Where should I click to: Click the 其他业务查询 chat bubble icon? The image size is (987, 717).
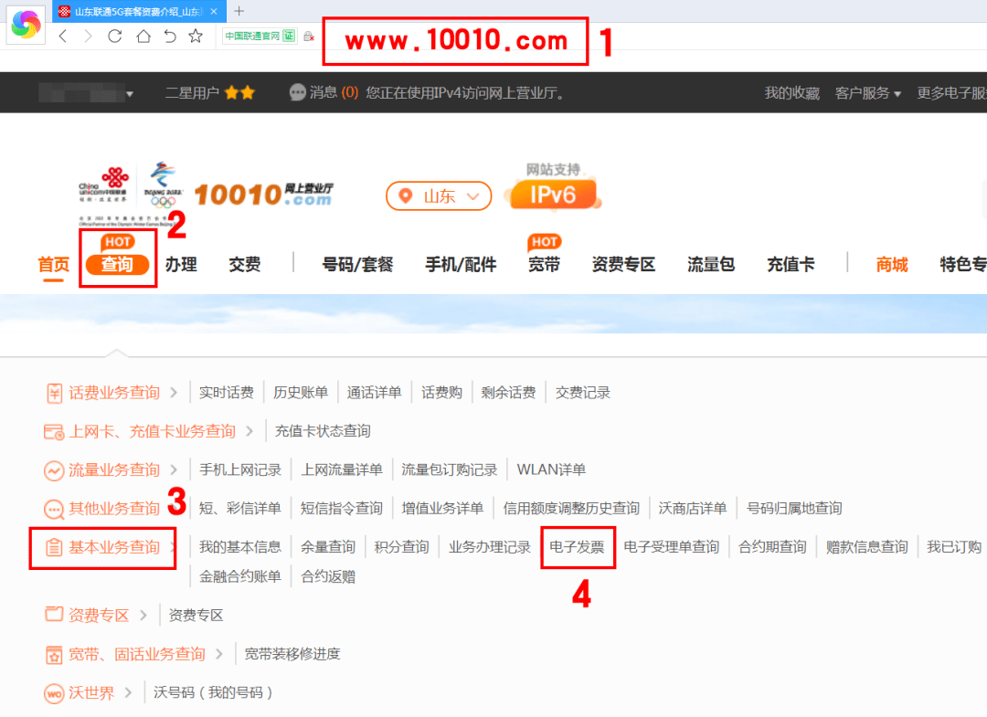pyautogui.click(x=54, y=509)
